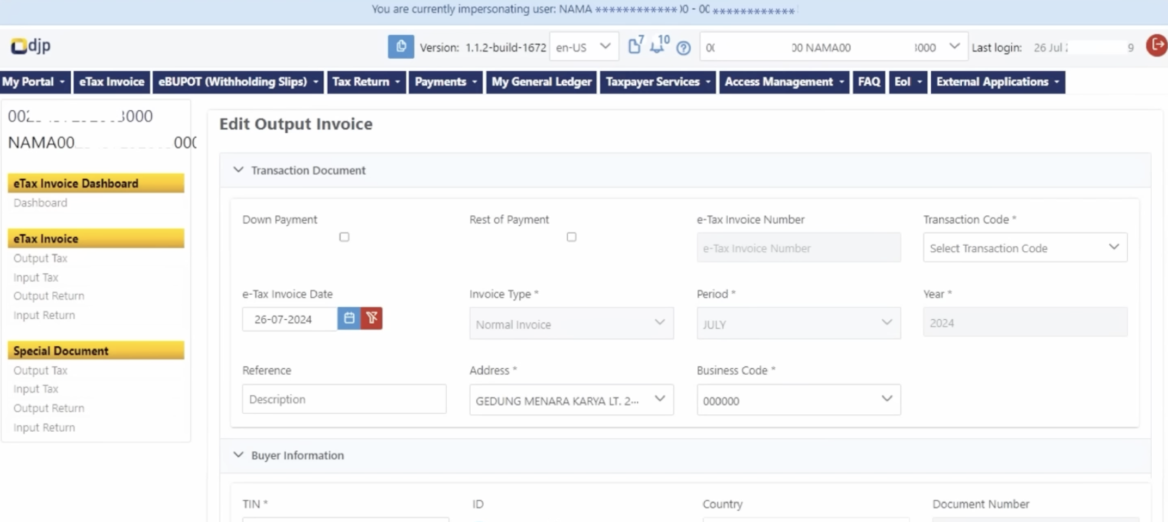This screenshot has width=1168, height=522.
Task: Open the Payments menu
Action: pos(445,82)
